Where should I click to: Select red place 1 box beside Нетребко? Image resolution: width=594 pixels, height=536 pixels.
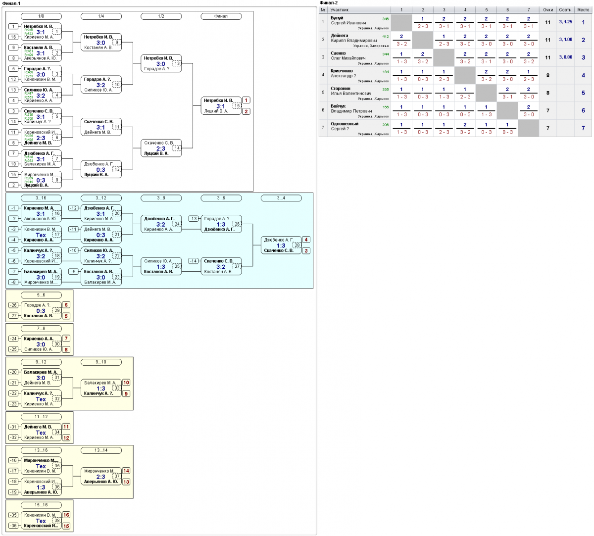246,100
